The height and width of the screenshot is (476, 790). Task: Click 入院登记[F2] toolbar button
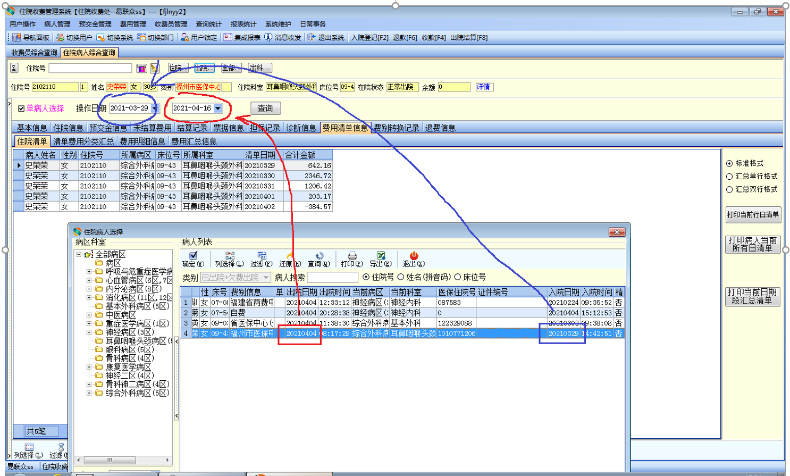point(370,37)
